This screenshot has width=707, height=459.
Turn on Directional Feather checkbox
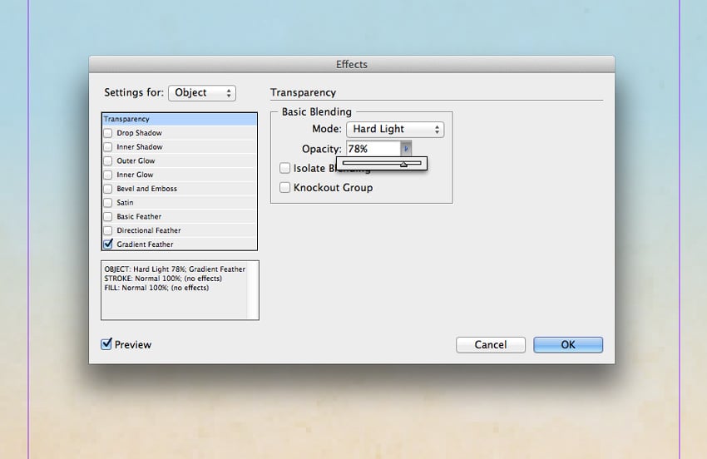point(108,231)
